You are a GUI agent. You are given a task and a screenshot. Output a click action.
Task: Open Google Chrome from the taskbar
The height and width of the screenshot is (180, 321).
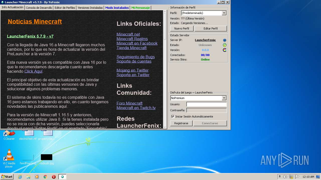[45, 177]
